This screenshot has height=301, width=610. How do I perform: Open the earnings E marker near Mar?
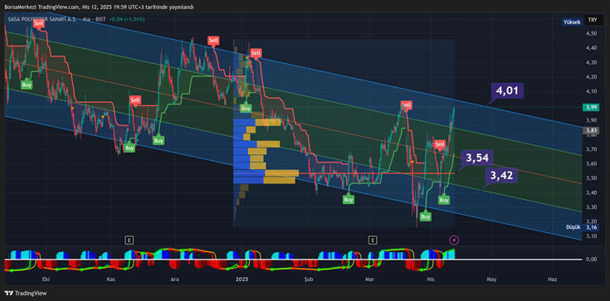(x=373, y=240)
